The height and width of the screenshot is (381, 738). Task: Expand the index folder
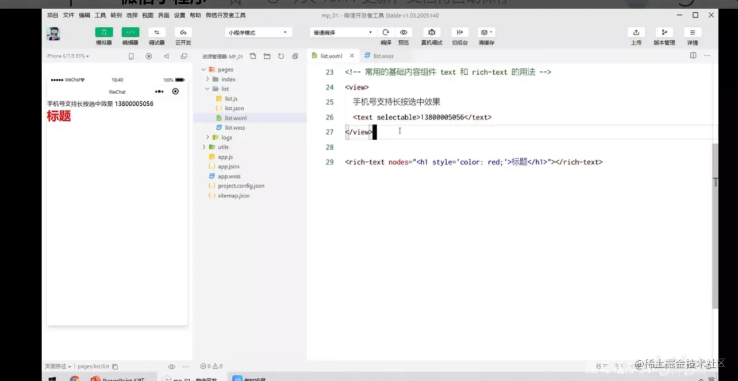tap(207, 79)
